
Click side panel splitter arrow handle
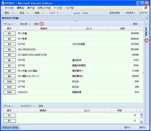click(143, 73)
